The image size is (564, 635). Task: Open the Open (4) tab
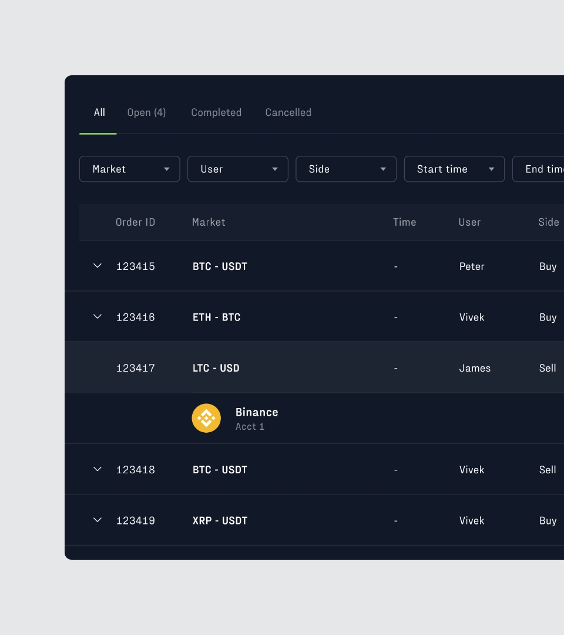pyautogui.click(x=146, y=112)
